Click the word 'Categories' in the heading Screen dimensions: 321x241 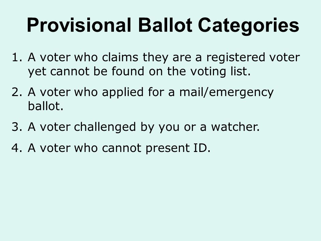(x=248, y=26)
